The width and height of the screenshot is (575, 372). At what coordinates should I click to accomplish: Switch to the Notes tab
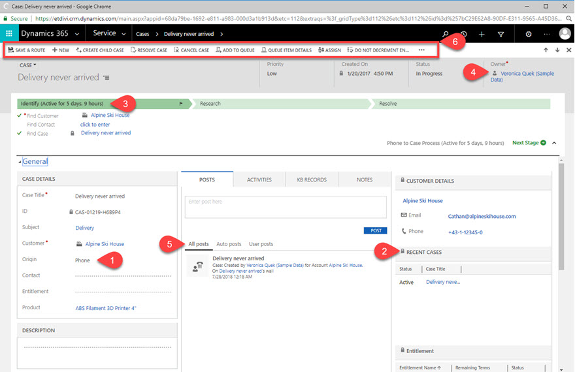coord(365,179)
